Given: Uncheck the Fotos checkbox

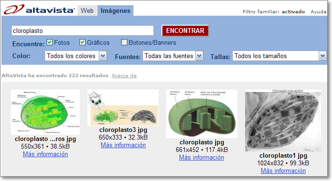Looking at the screenshot, I should [49, 42].
